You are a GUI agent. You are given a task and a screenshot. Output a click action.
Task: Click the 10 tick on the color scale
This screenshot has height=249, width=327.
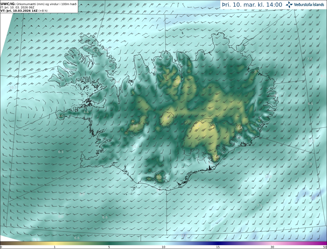[163, 247]
